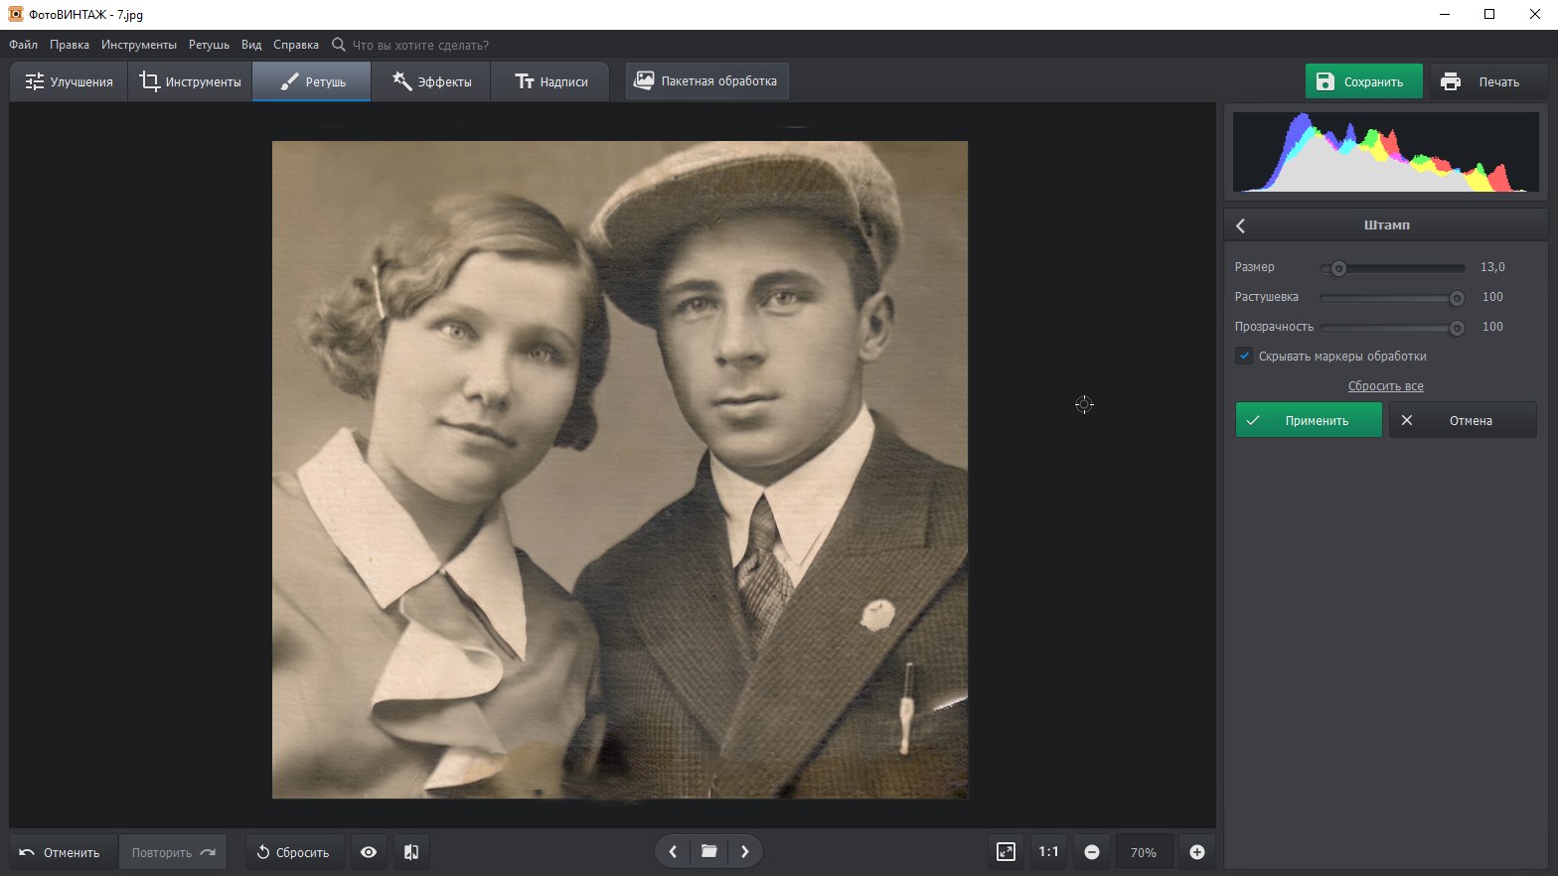Switch to the Улучшения tab
1558x876 pixels.
pos(69,81)
